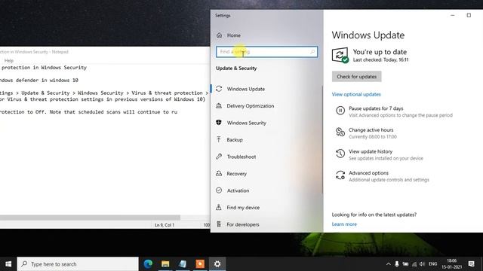
Task: Click Ln 9, Col 1 in Notepad status bar
Action: pyautogui.click(x=165, y=225)
